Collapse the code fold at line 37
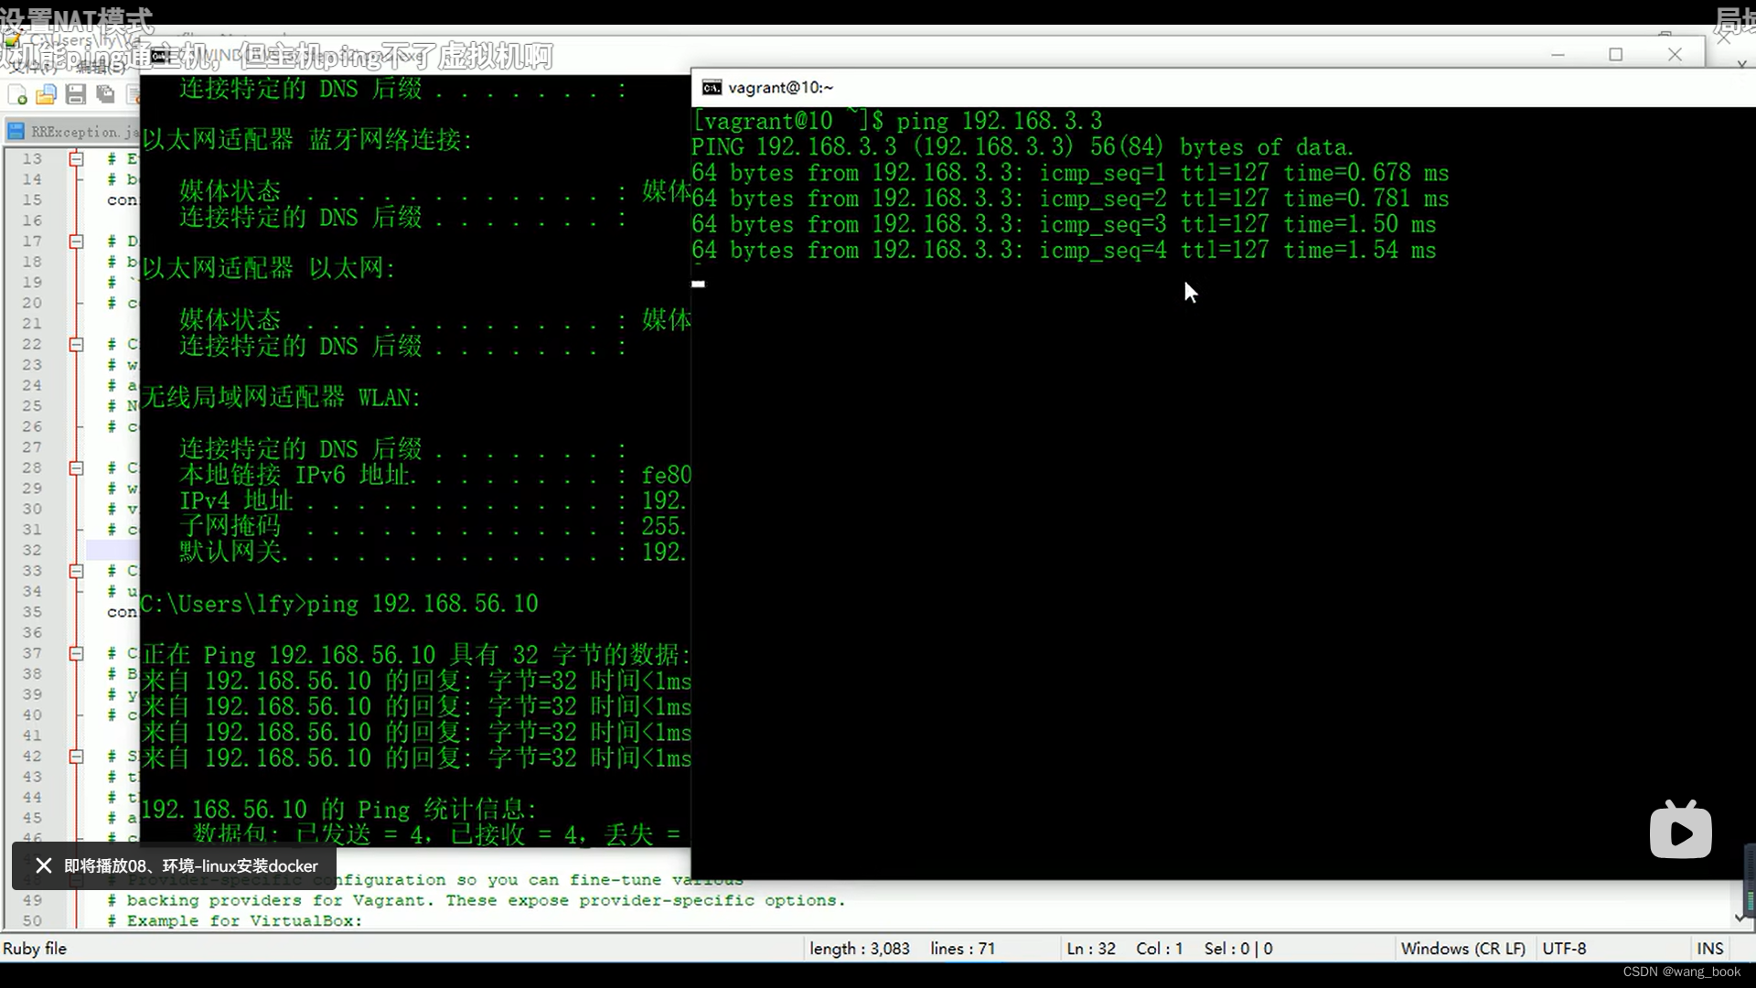1756x988 pixels. click(x=77, y=653)
